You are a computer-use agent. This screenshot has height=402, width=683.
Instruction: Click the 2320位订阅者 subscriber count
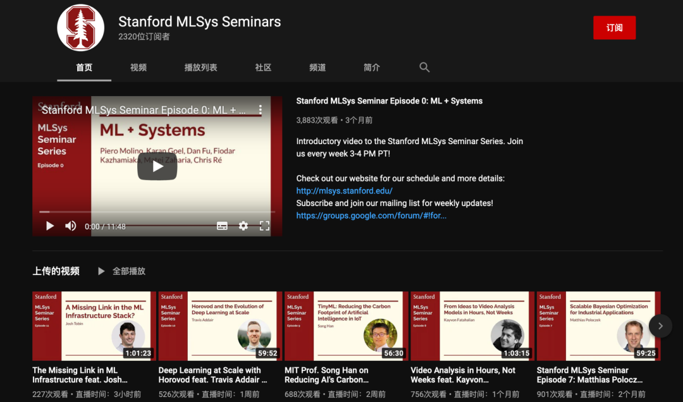click(x=144, y=37)
